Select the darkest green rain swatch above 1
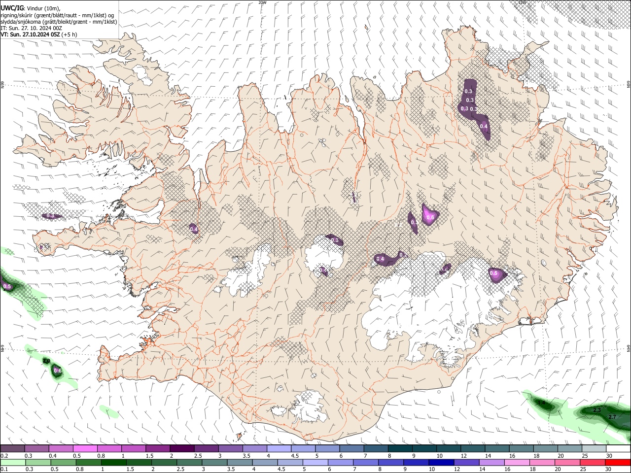This screenshot has height=473, width=631. (113, 462)
